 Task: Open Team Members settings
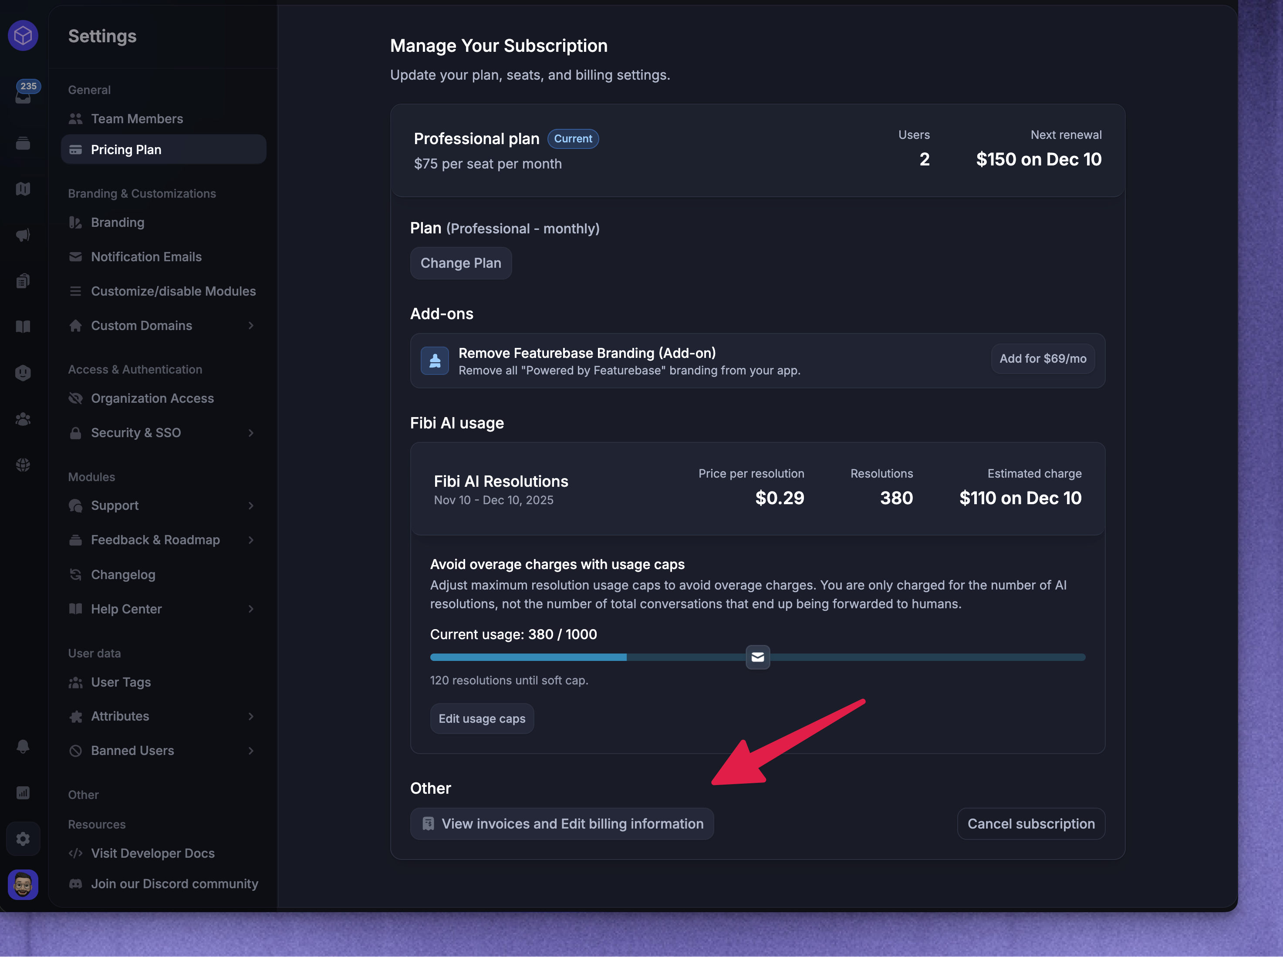[163, 119]
